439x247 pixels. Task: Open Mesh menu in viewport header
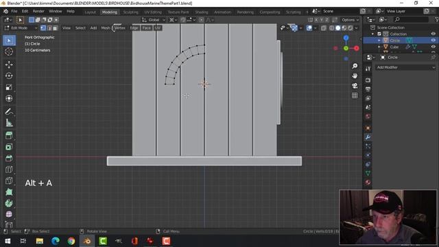click(x=105, y=28)
